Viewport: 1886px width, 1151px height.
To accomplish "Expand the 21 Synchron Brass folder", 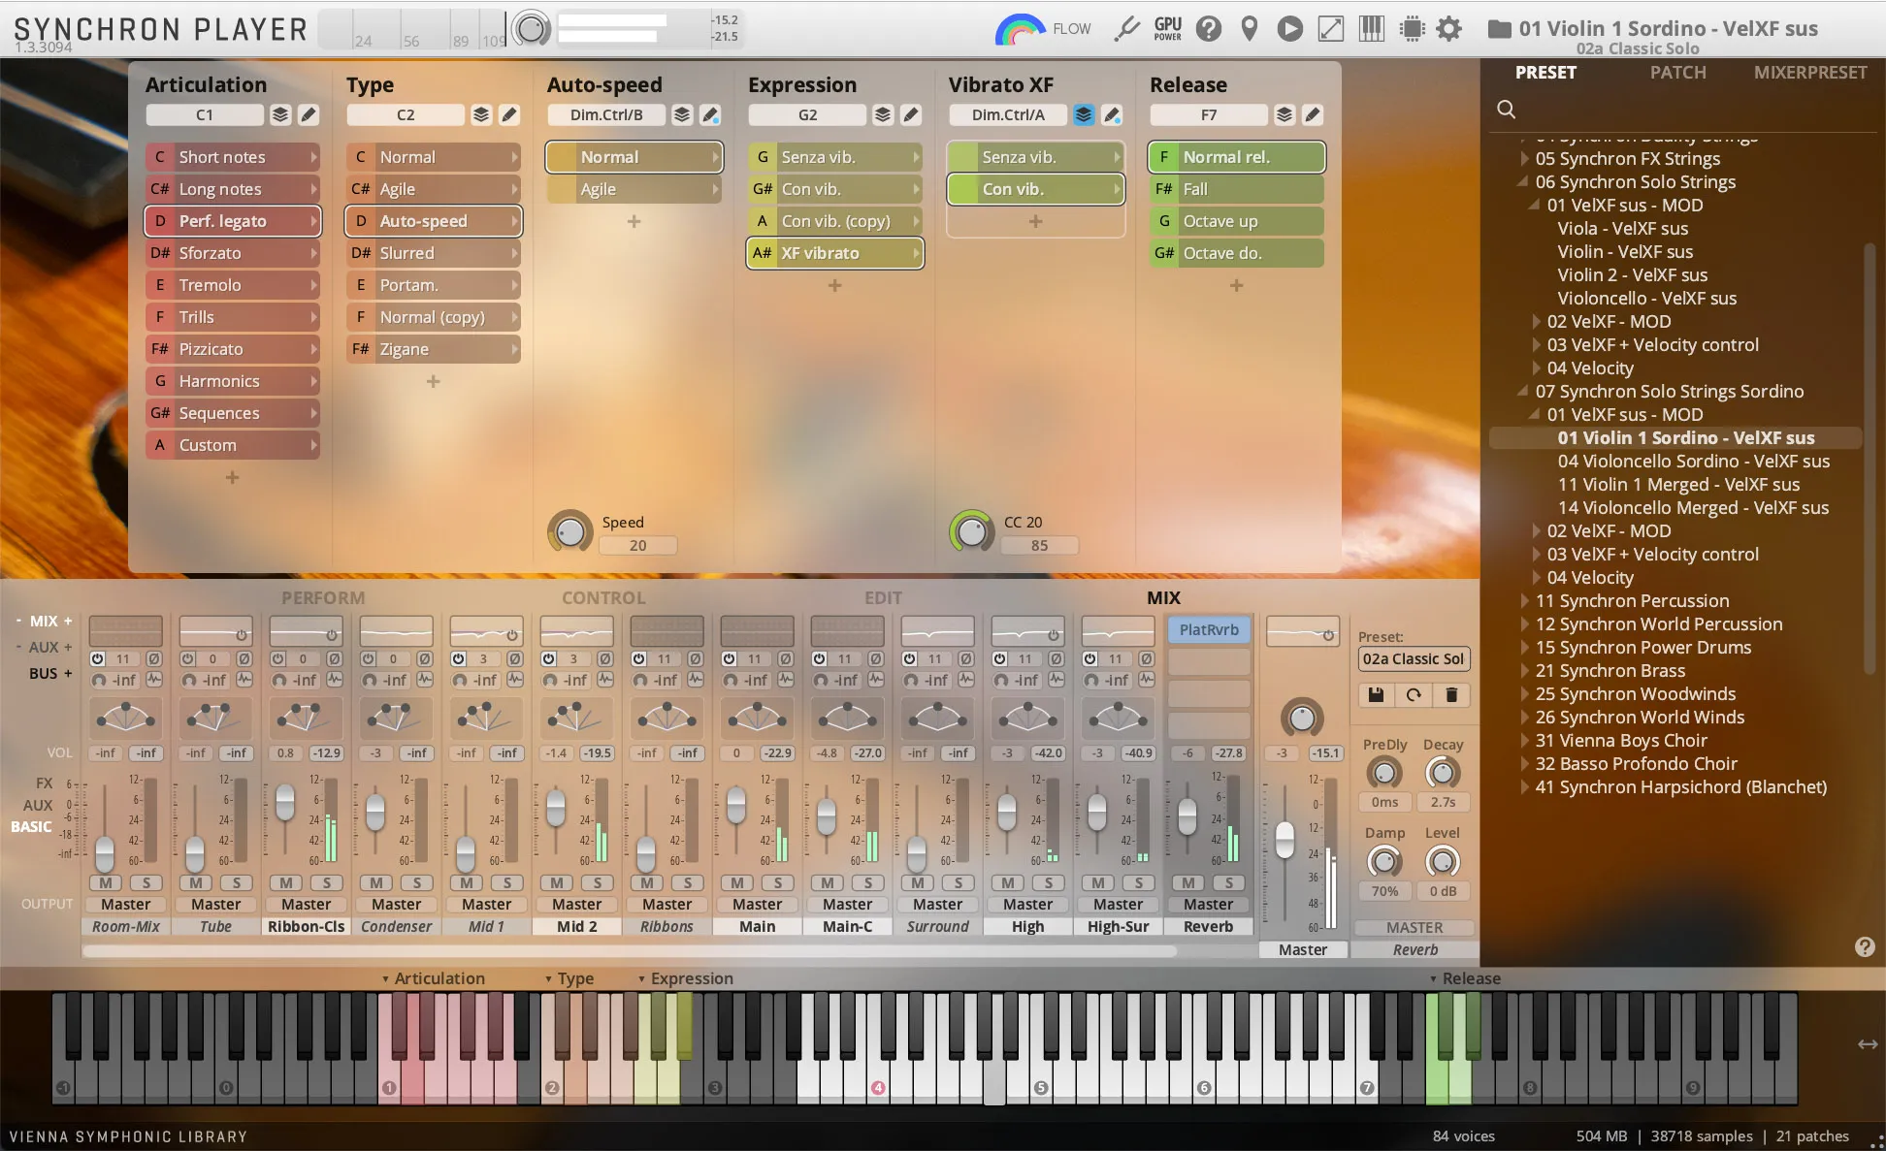I will pos(1524,671).
